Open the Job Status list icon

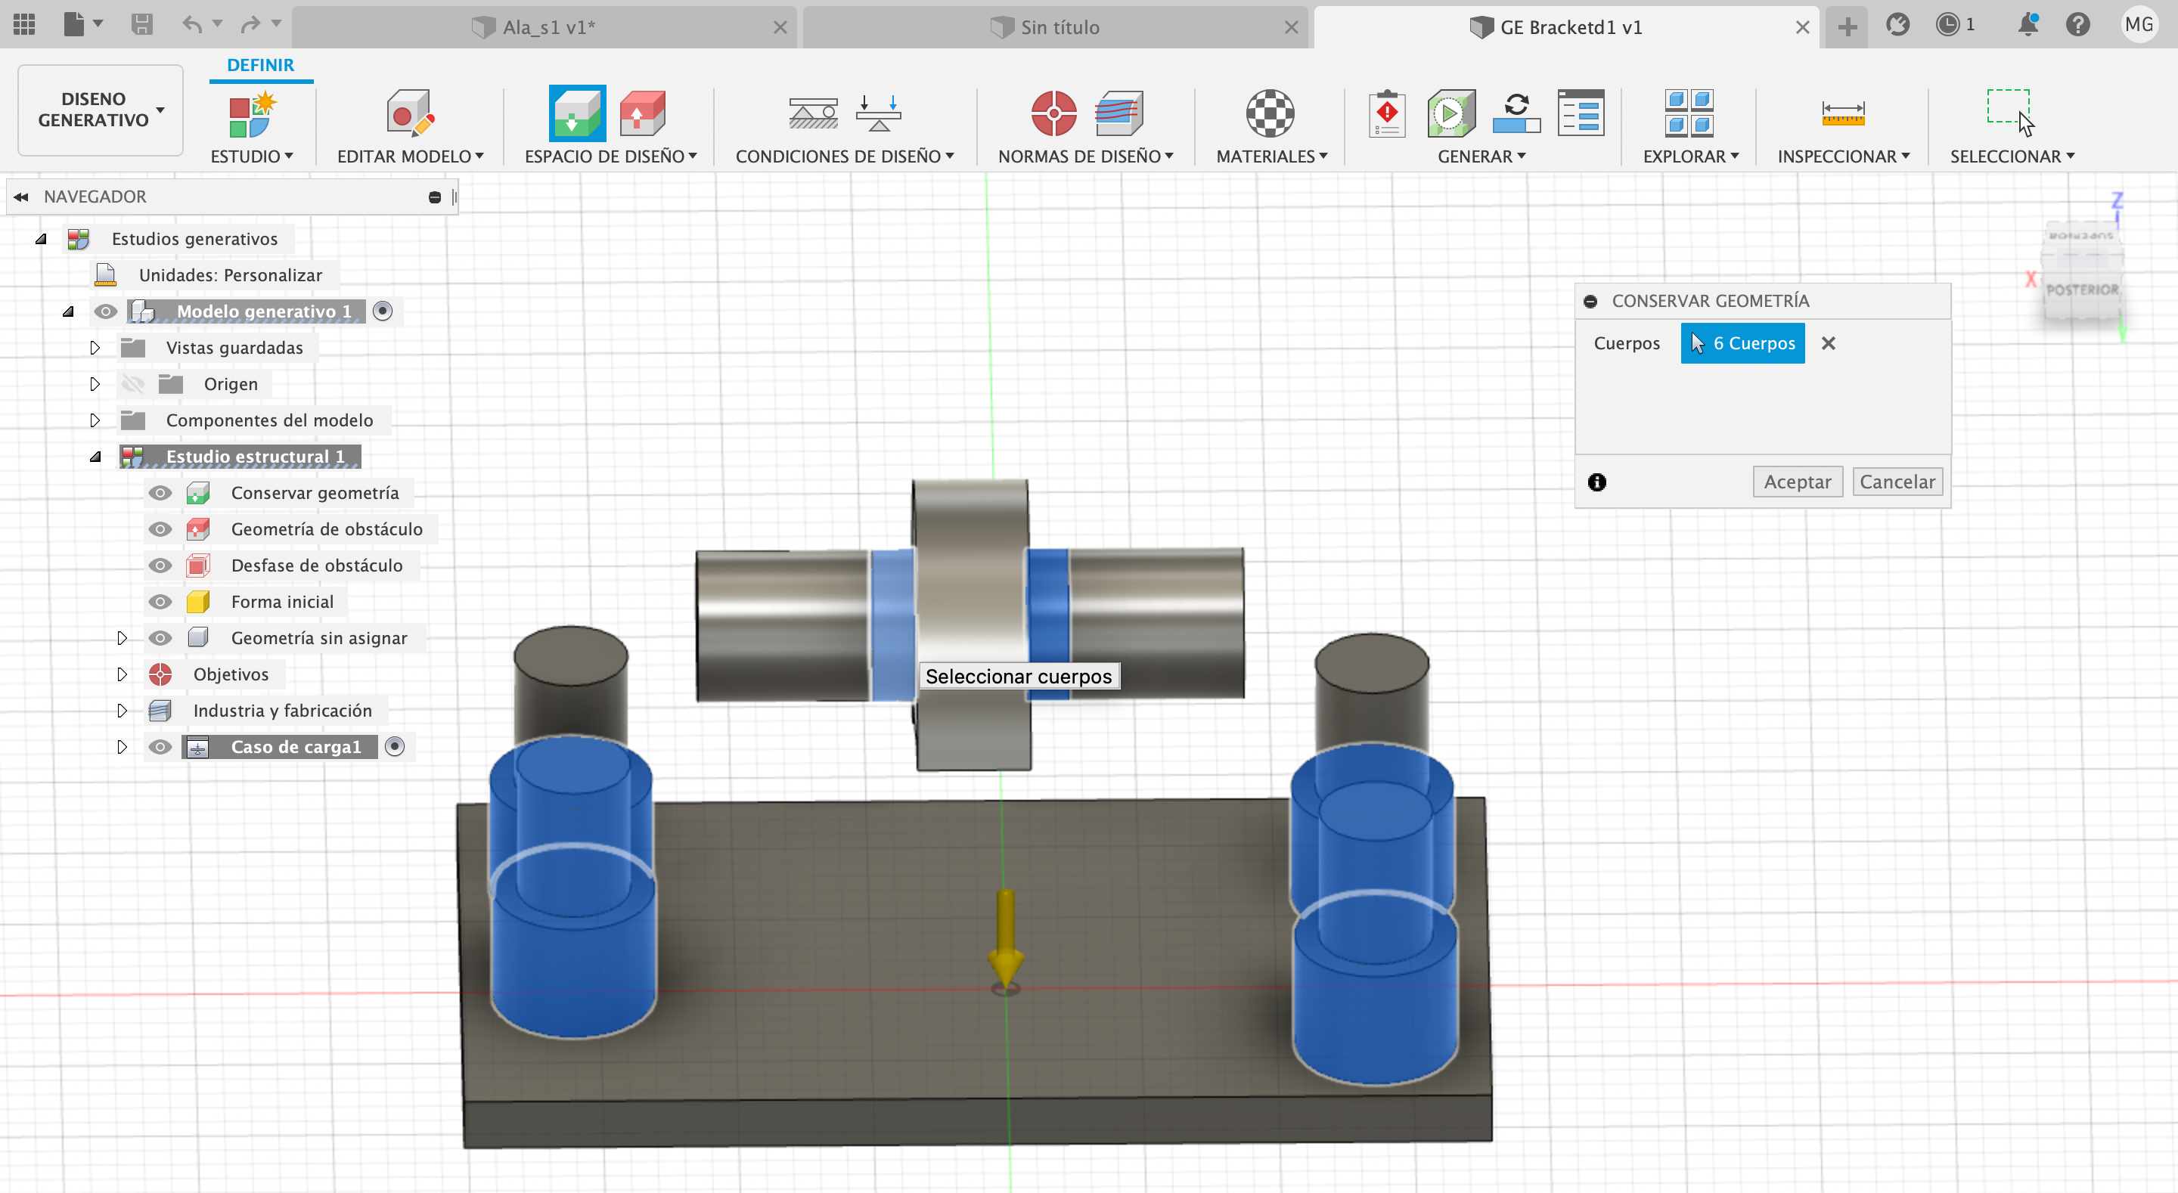1581,113
